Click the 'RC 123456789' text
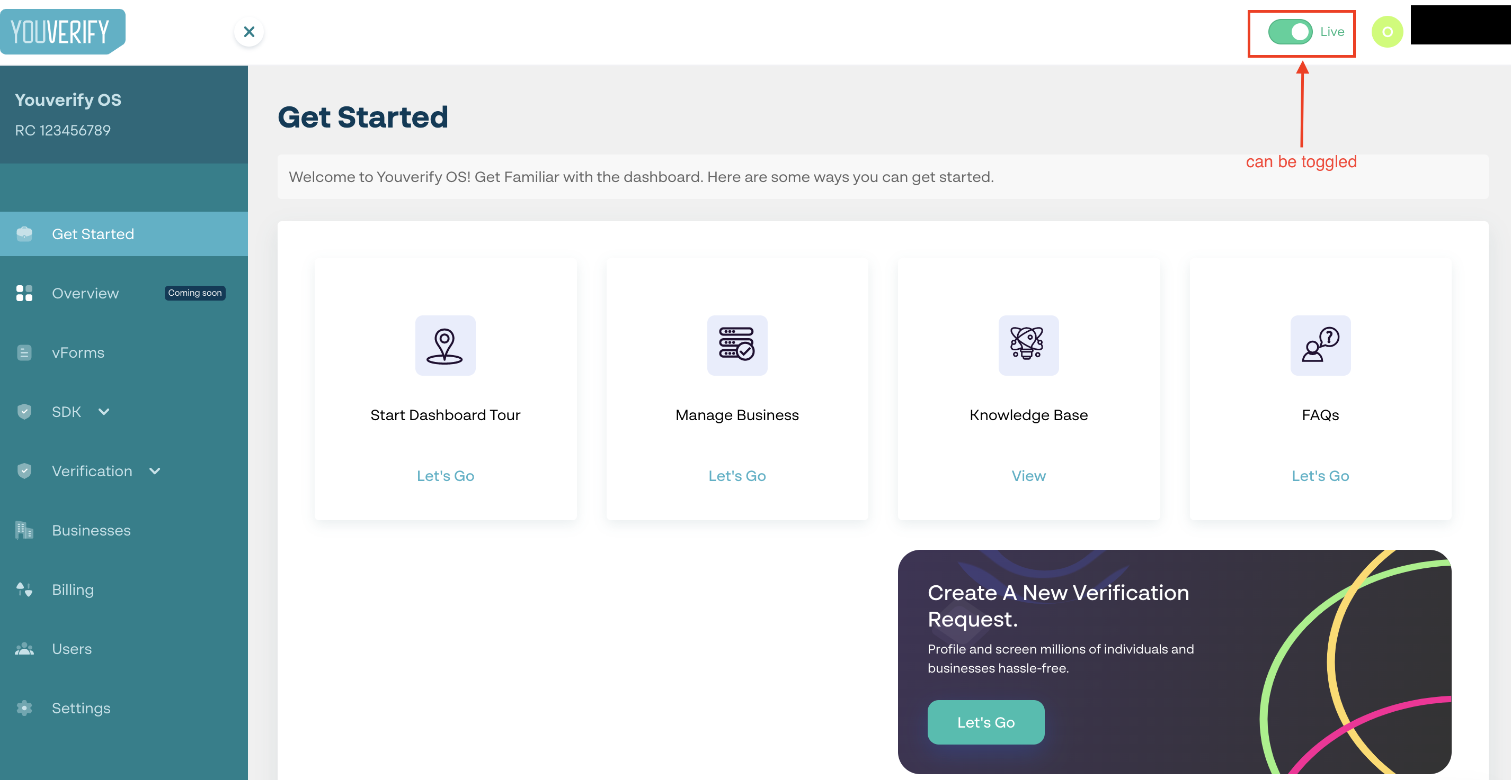1511x780 pixels. click(x=63, y=130)
